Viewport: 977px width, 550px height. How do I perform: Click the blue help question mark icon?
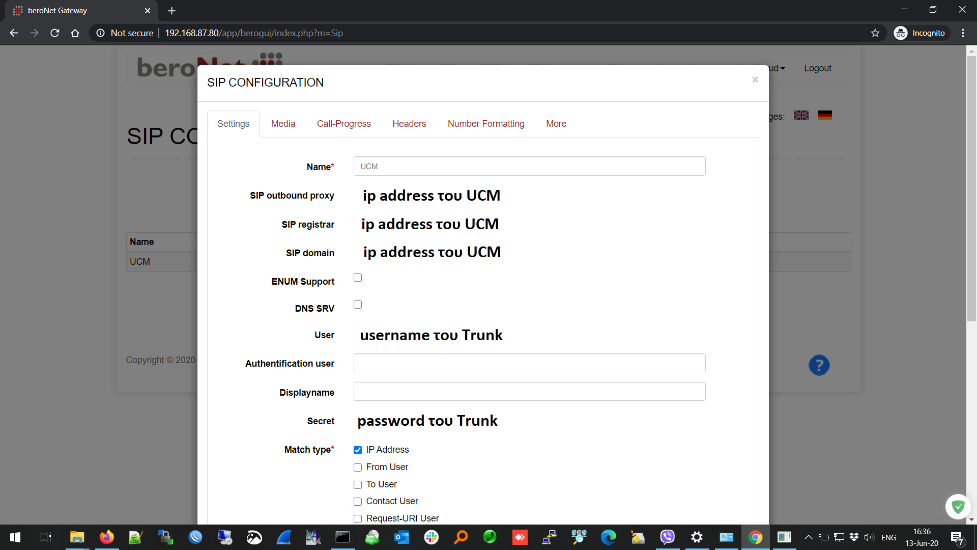point(819,365)
